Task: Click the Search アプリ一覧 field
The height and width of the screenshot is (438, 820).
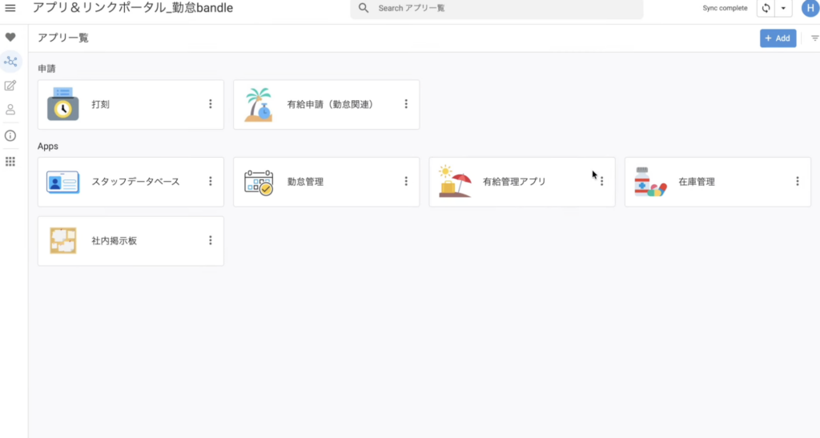Action: (x=496, y=8)
